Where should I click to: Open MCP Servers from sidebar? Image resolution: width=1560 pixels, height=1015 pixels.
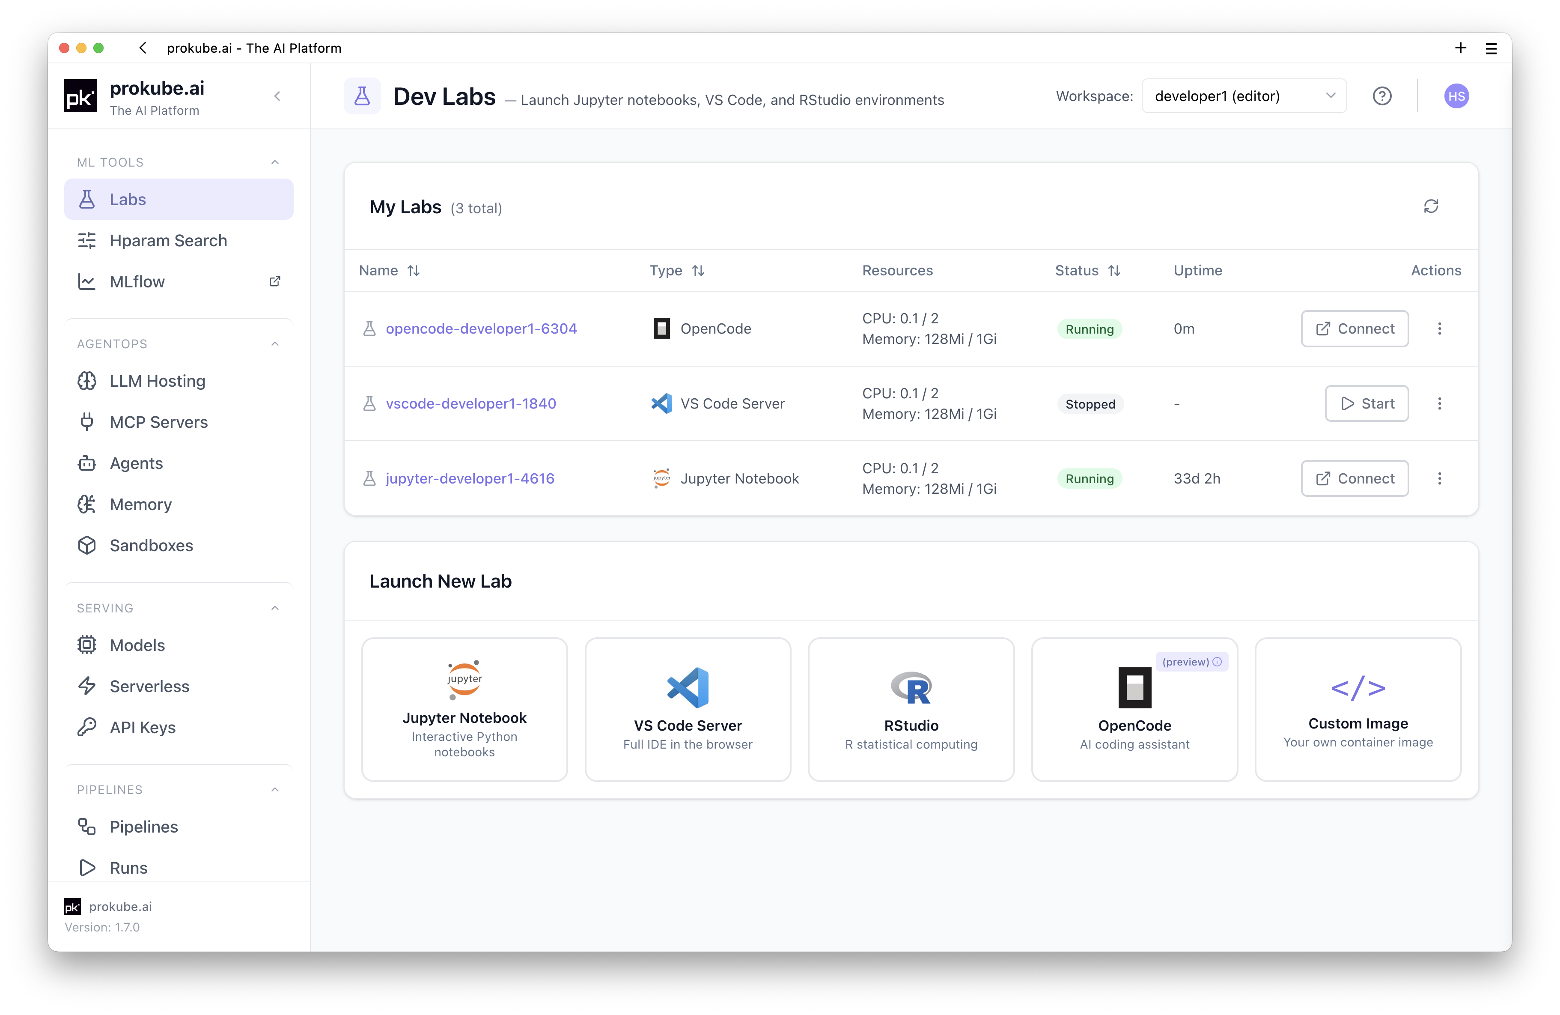178,422
